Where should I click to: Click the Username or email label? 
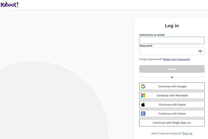(152, 35)
